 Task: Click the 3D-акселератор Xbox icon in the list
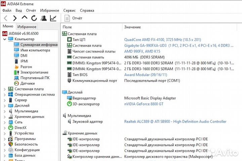(70, 104)
